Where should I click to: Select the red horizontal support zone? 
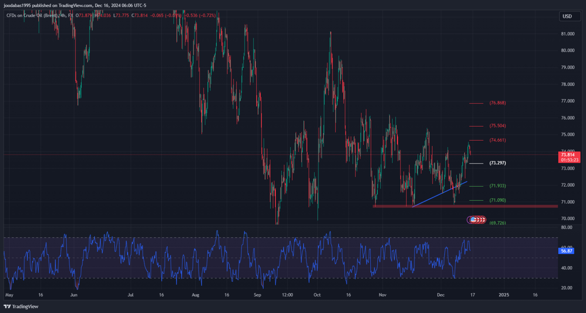[x=465, y=206]
